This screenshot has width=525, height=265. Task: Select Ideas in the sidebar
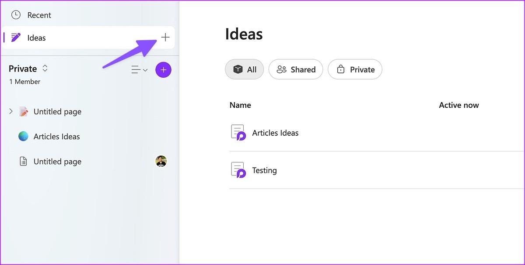37,38
